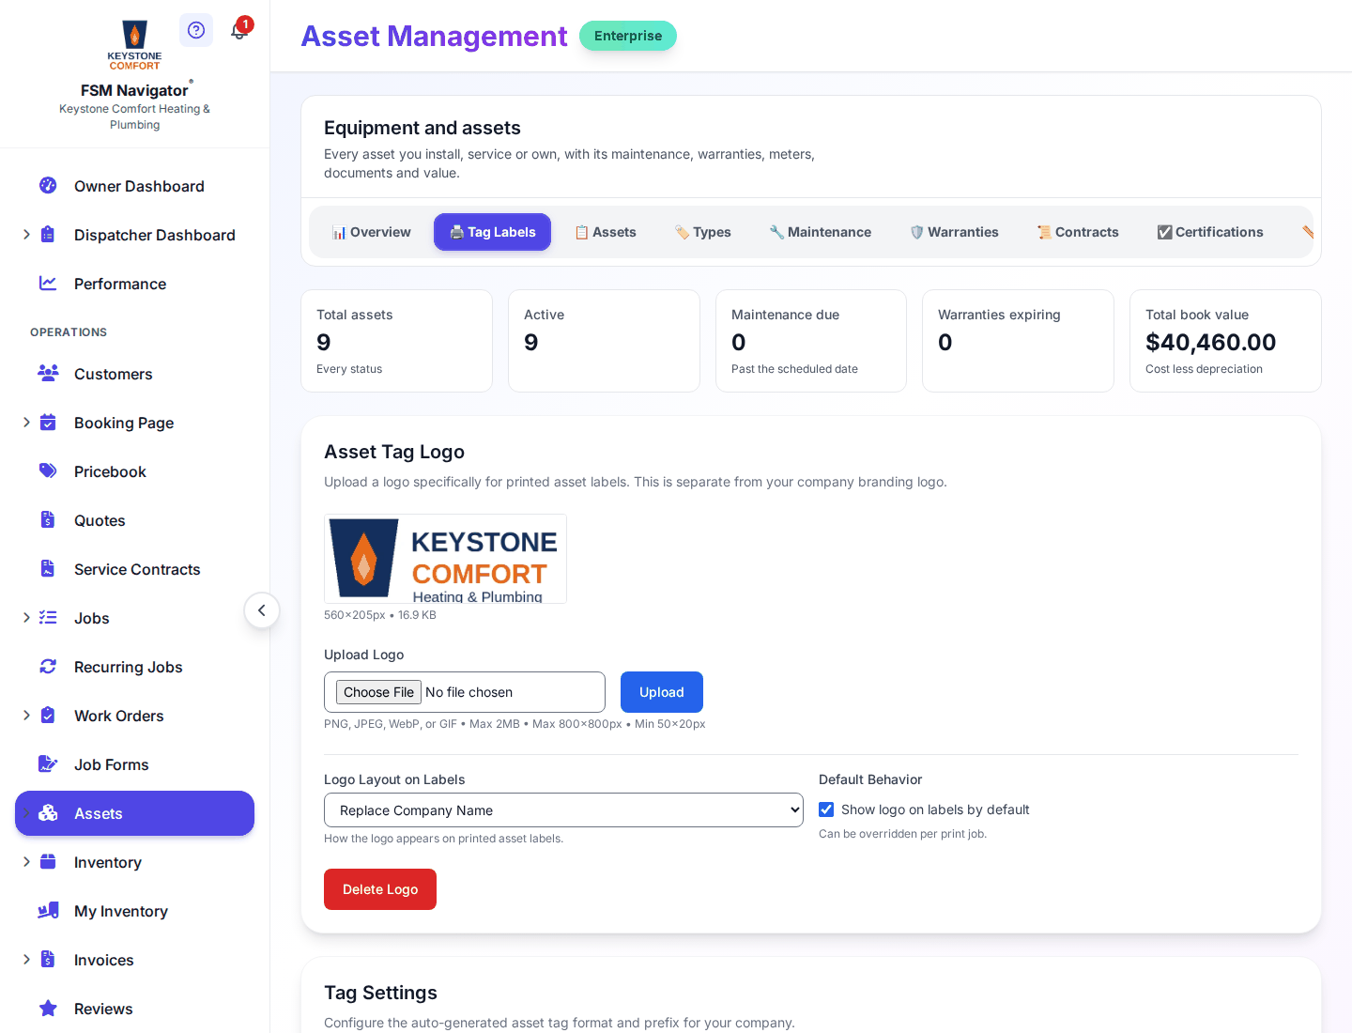Click the Customers people icon
This screenshot has width=1352, height=1033.
coord(48,374)
